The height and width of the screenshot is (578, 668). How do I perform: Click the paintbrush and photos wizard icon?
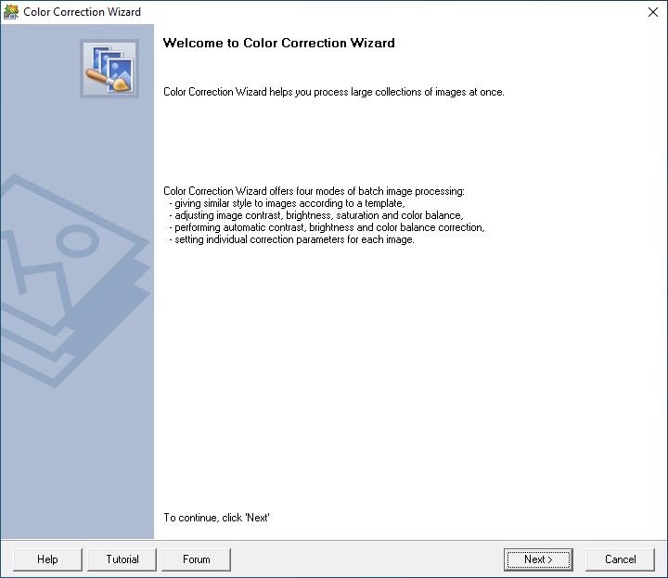(x=109, y=69)
